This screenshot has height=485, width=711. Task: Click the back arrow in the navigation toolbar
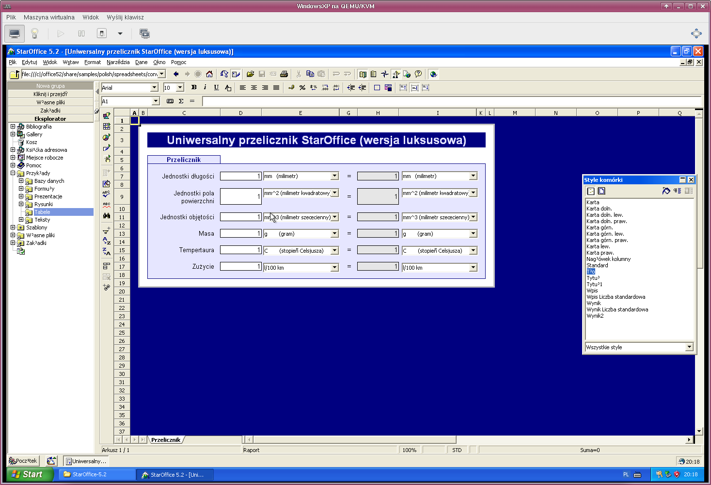point(176,74)
